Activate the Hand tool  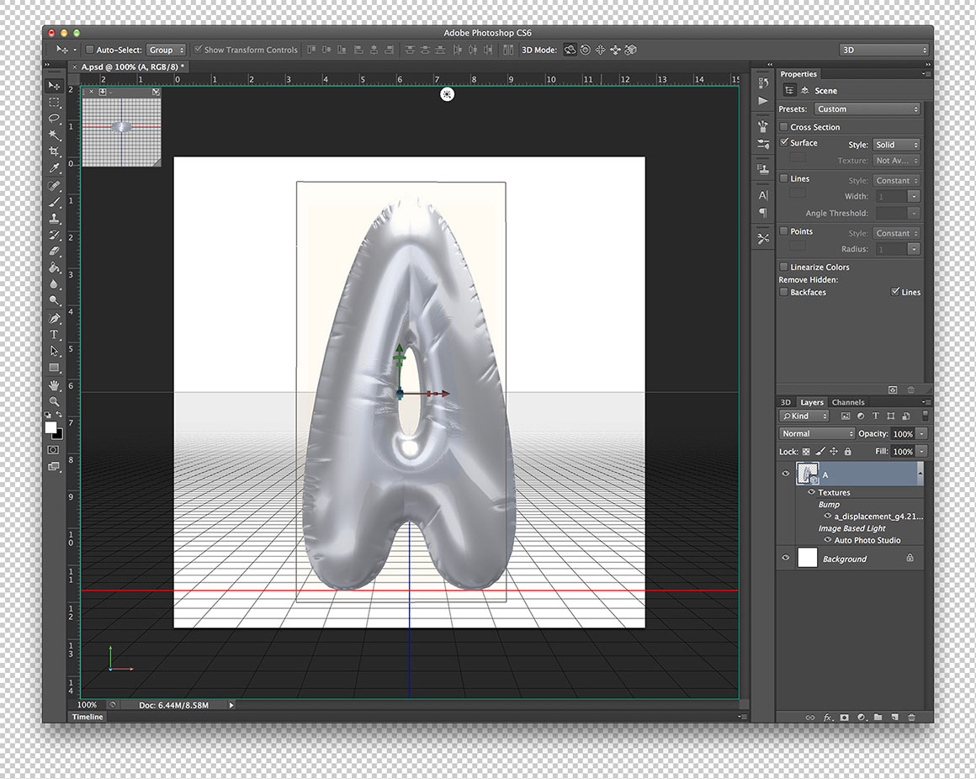(54, 385)
